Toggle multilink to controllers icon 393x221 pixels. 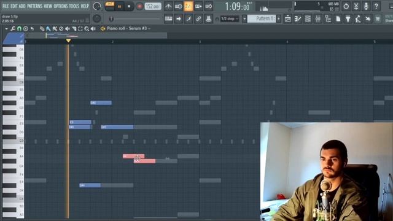(x=198, y=18)
